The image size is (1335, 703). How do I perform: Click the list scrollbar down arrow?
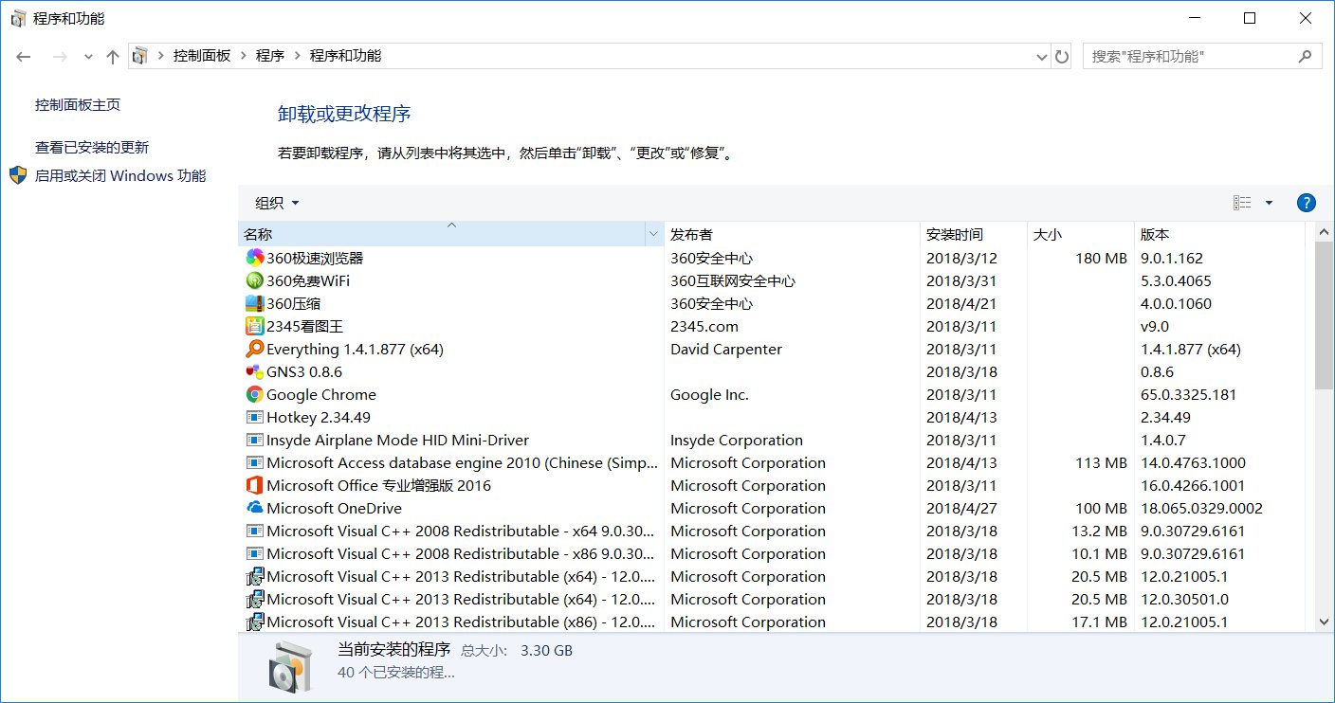pyautogui.click(x=1325, y=622)
